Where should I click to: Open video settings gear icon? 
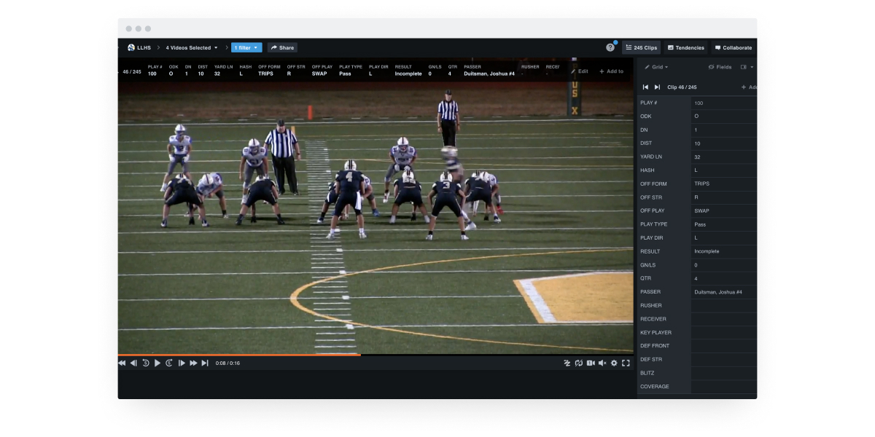coord(614,363)
